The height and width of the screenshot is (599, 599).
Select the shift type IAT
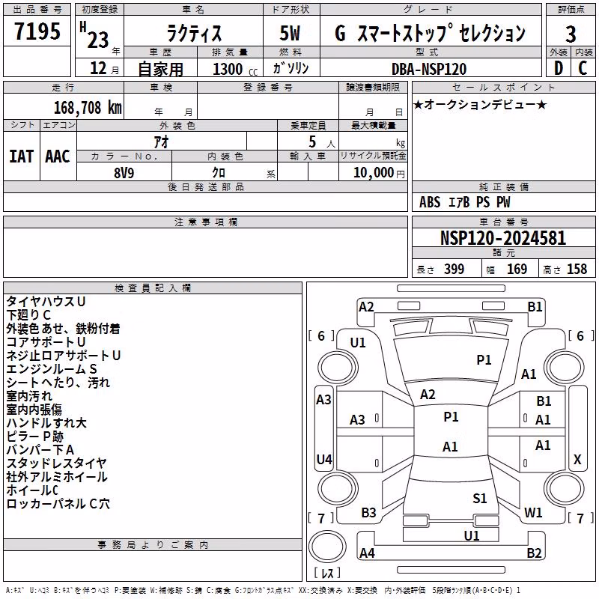coord(22,156)
